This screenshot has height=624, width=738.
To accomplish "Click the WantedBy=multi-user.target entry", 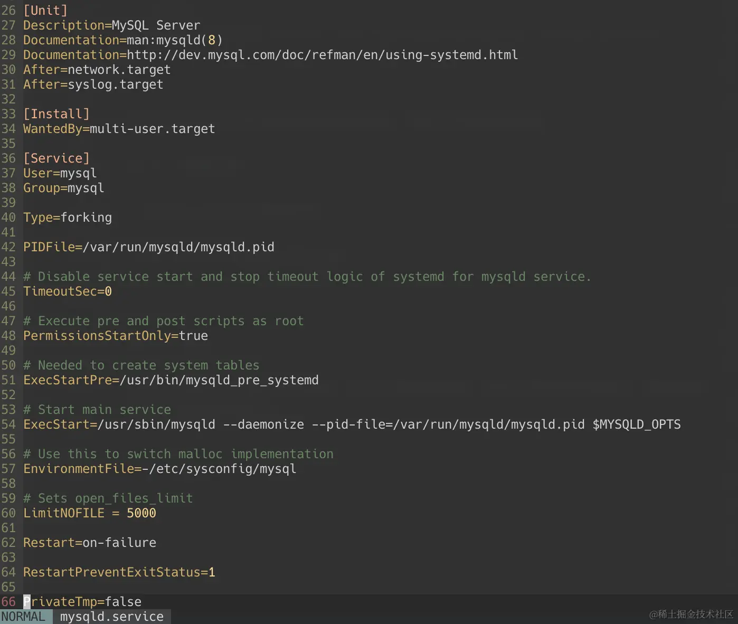I will click(x=119, y=128).
